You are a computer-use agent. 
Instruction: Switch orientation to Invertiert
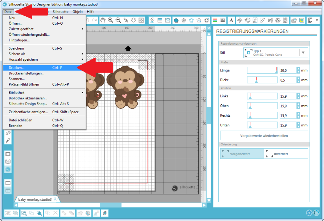[x=286, y=154]
